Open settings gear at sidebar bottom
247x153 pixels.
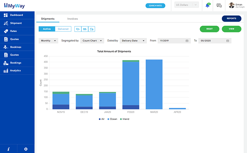(x=26, y=149)
